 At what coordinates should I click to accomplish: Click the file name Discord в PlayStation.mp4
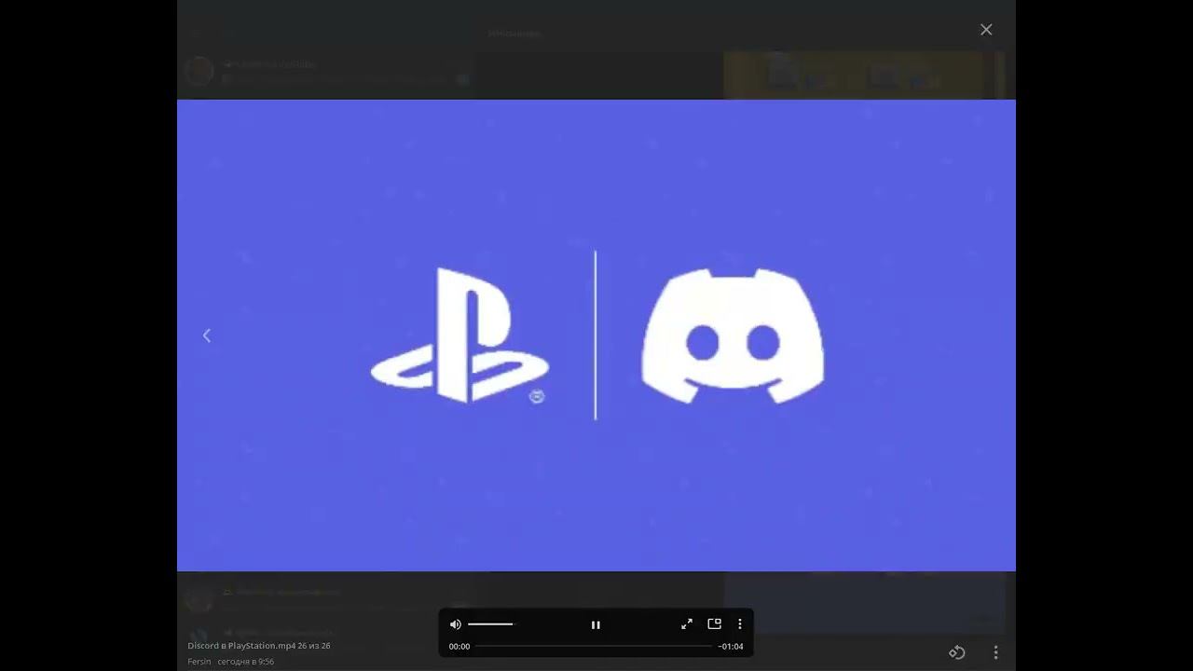(241, 646)
